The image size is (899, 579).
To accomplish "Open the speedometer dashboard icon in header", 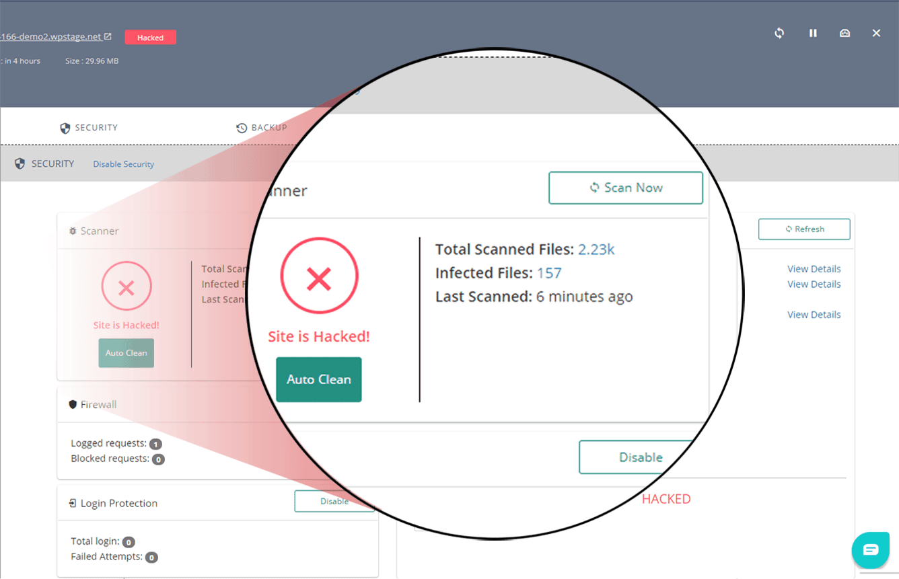I will (x=844, y=33).
